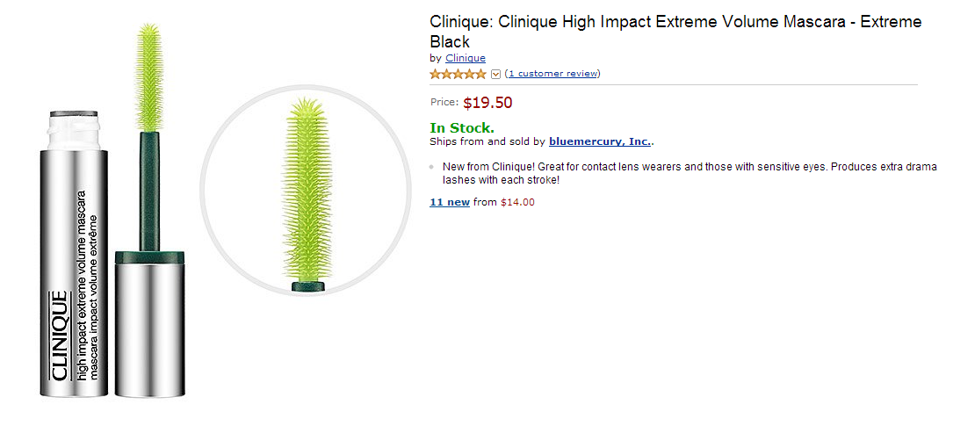The width and height of the screenshot is (953, 426).
Task: Click the $14.00 lowest offer price
Action: (x=517, y=202)
